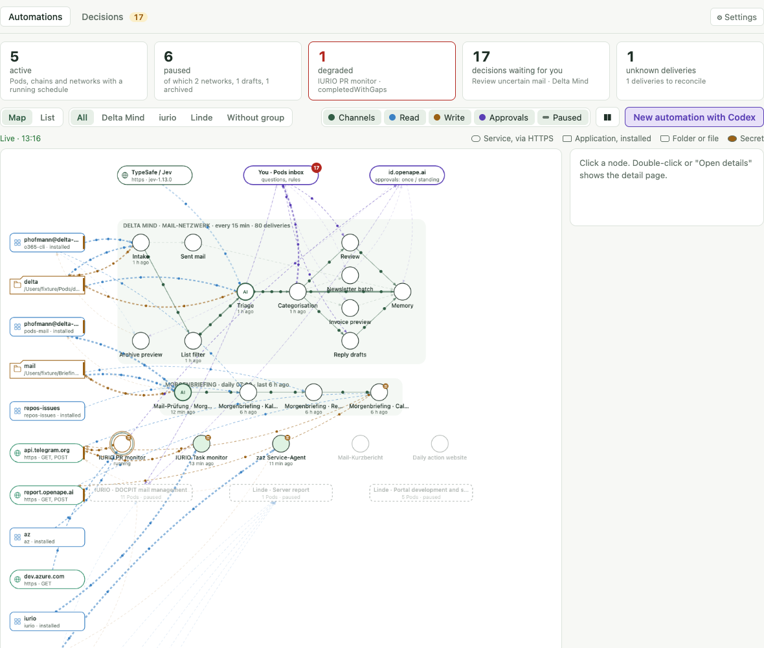Switch to Map view

pos(17,117)
